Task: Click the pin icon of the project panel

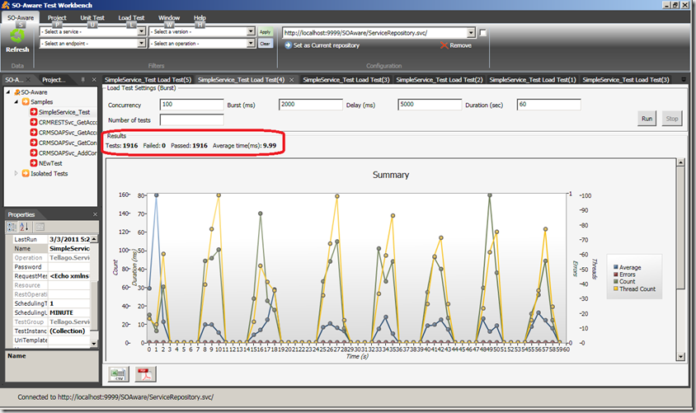Action: coord(82,79)
